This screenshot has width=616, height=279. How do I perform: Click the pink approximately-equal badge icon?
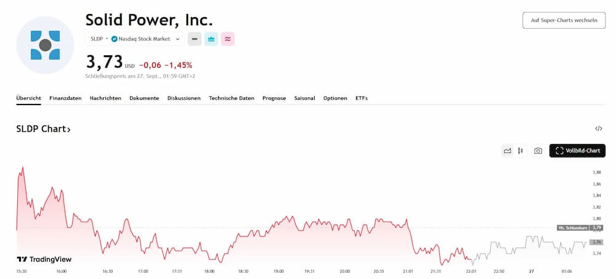click(x=227, y=39)
